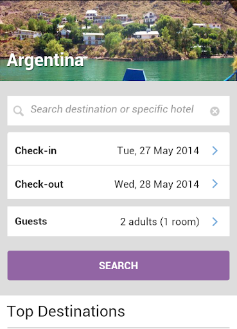
Task: Tap the white houses in header photo
Action: (x=93, y=38)
